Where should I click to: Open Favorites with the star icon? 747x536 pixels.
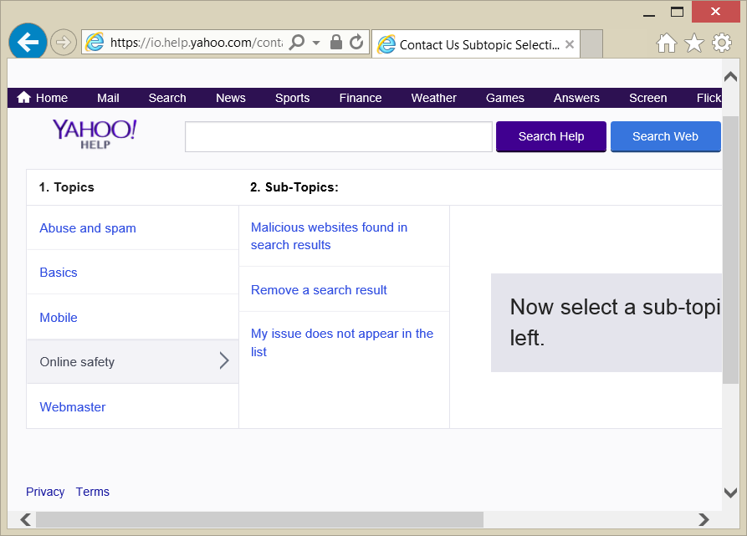[694, 43]
